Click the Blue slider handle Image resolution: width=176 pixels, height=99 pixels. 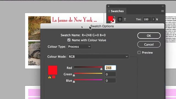click(x=74, y=82)
